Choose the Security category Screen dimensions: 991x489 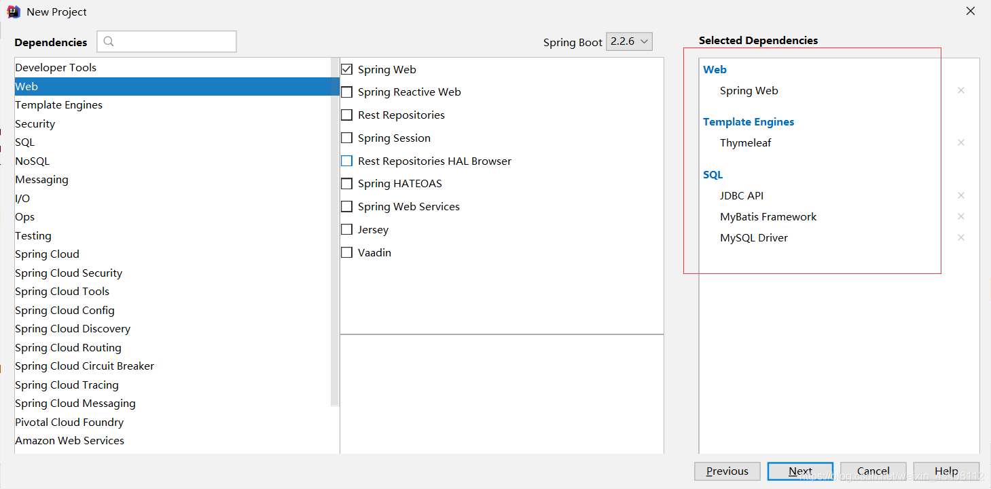point(173,123)
